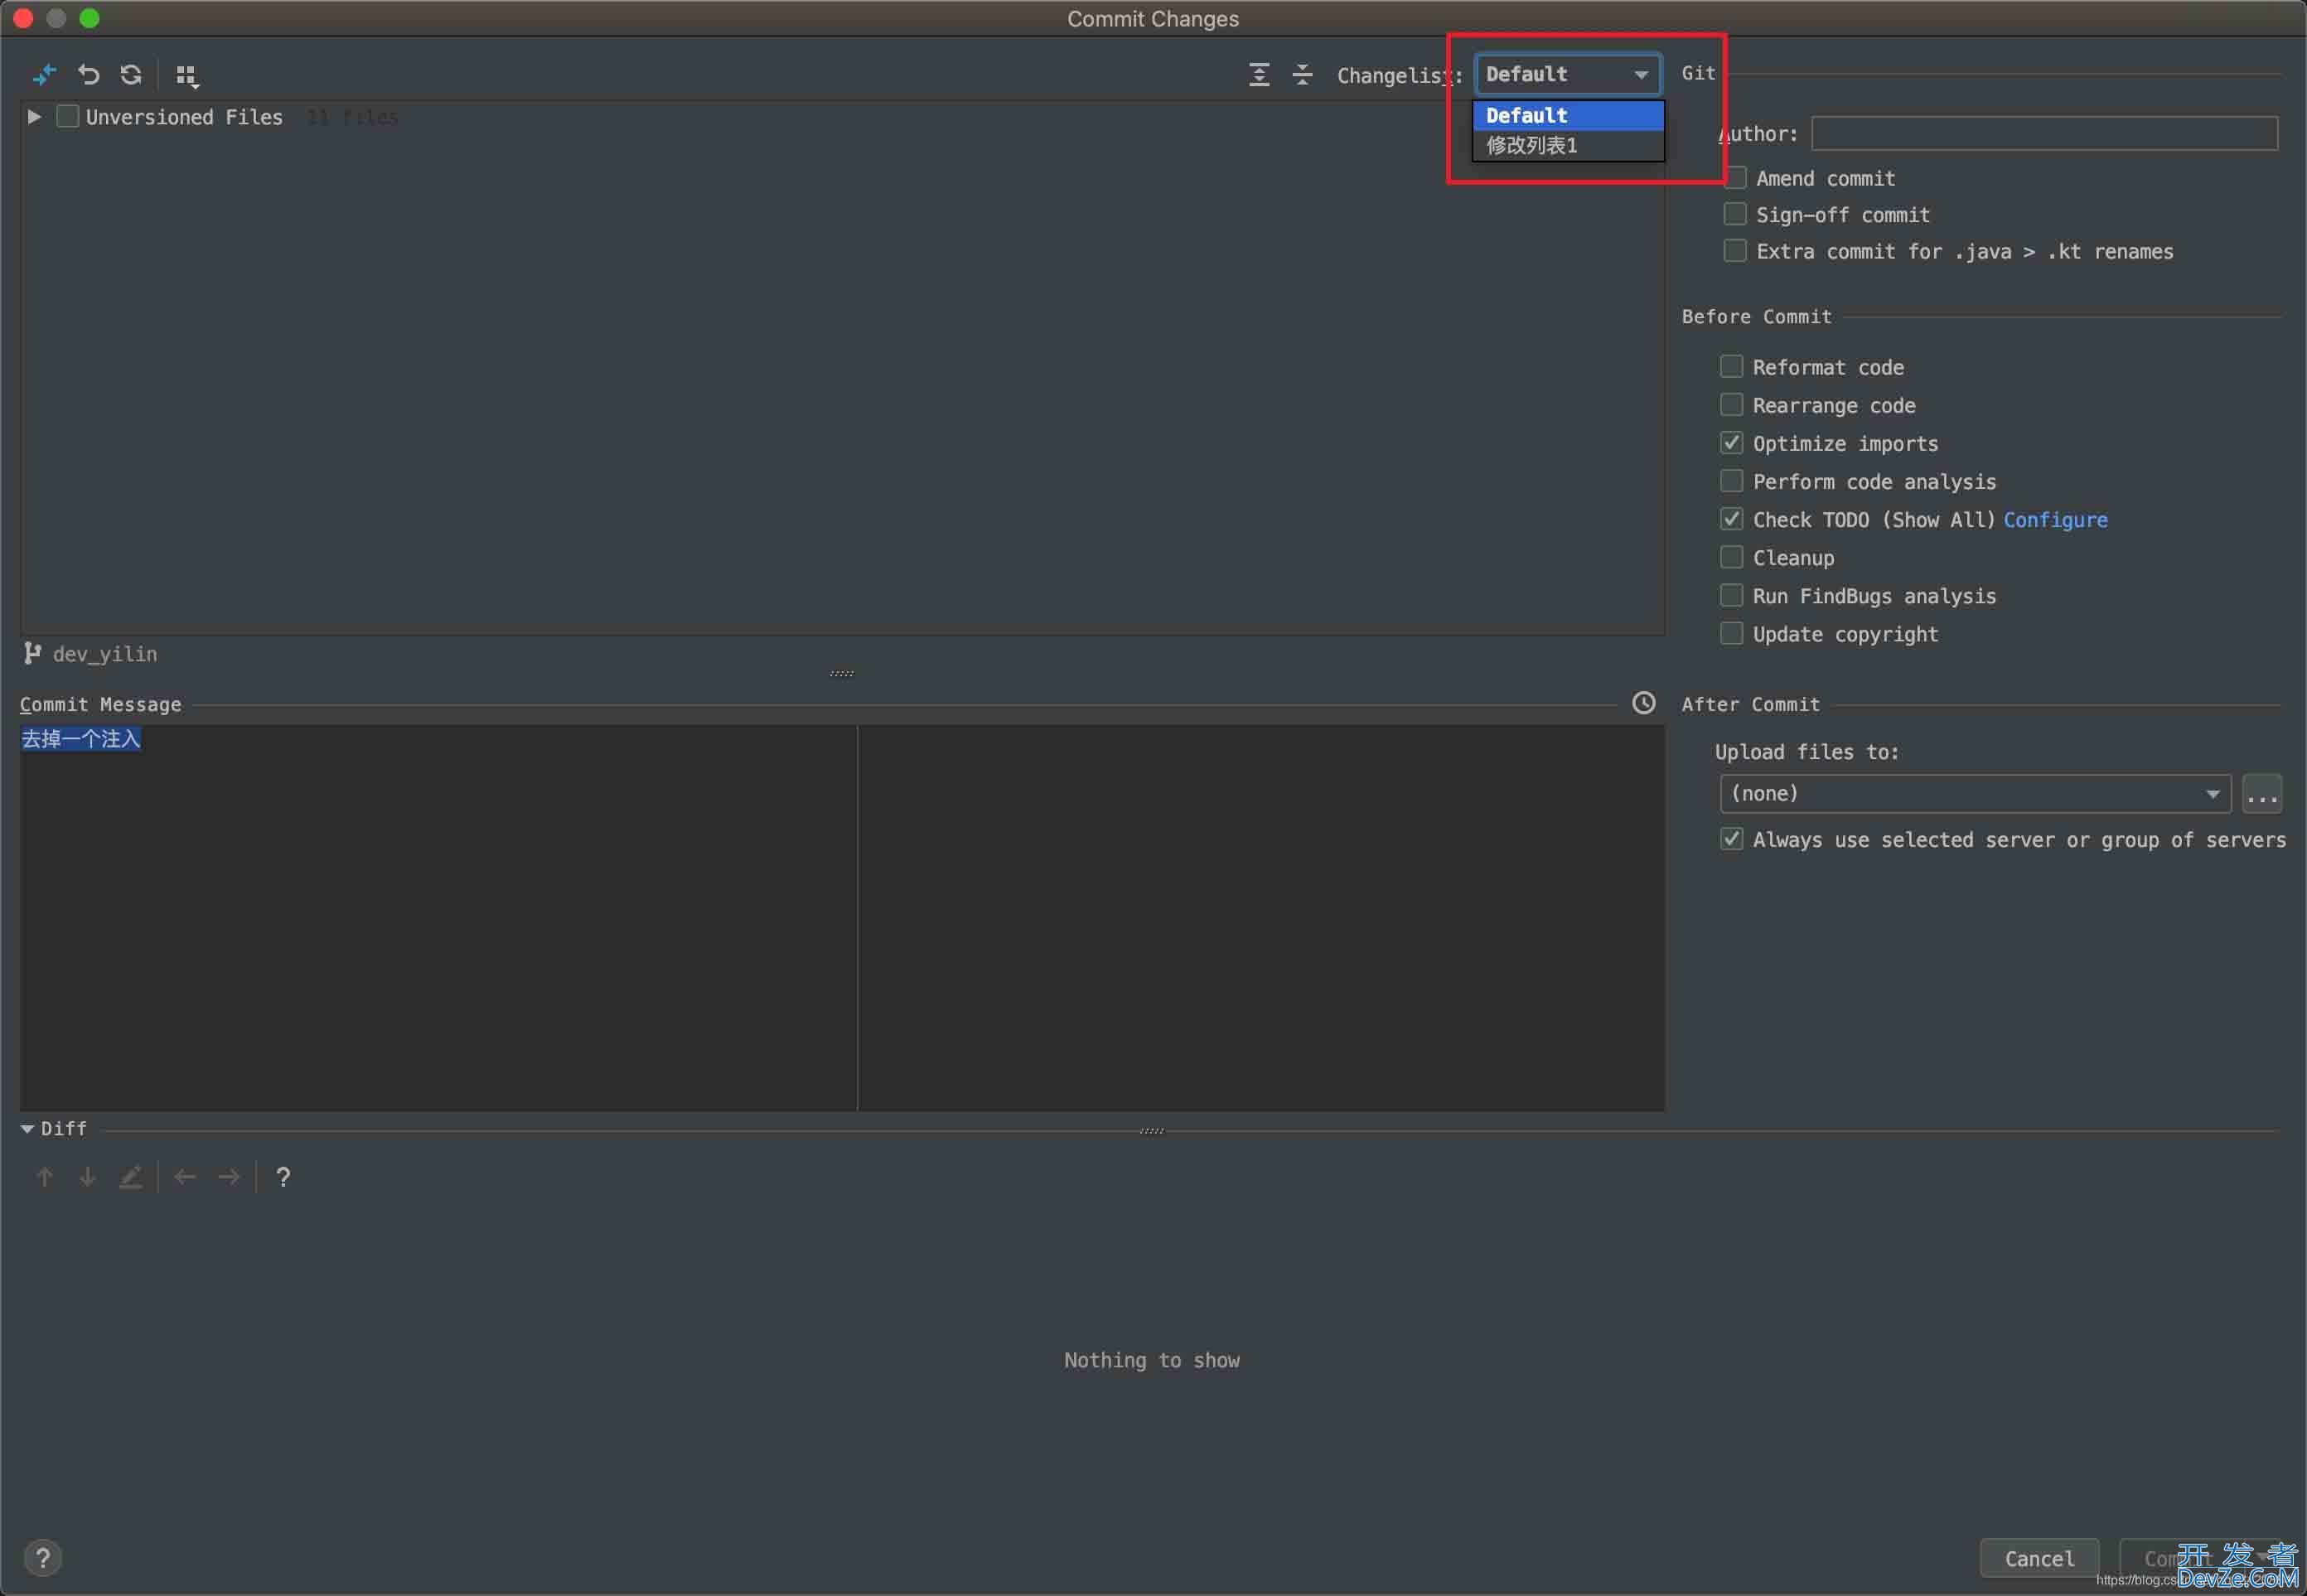The image size is (2307, 1596).
Task: Enable Perform code analysis
Action: (x=1731, y=481)
